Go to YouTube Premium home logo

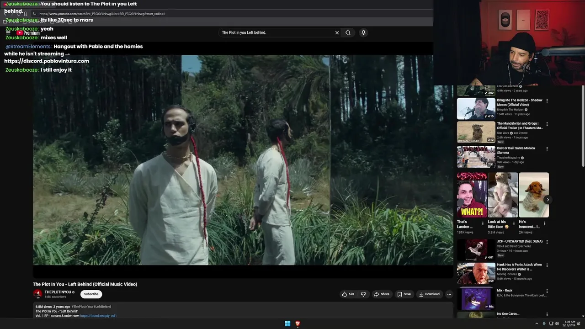pyautogui.click(x=28, y=33)
